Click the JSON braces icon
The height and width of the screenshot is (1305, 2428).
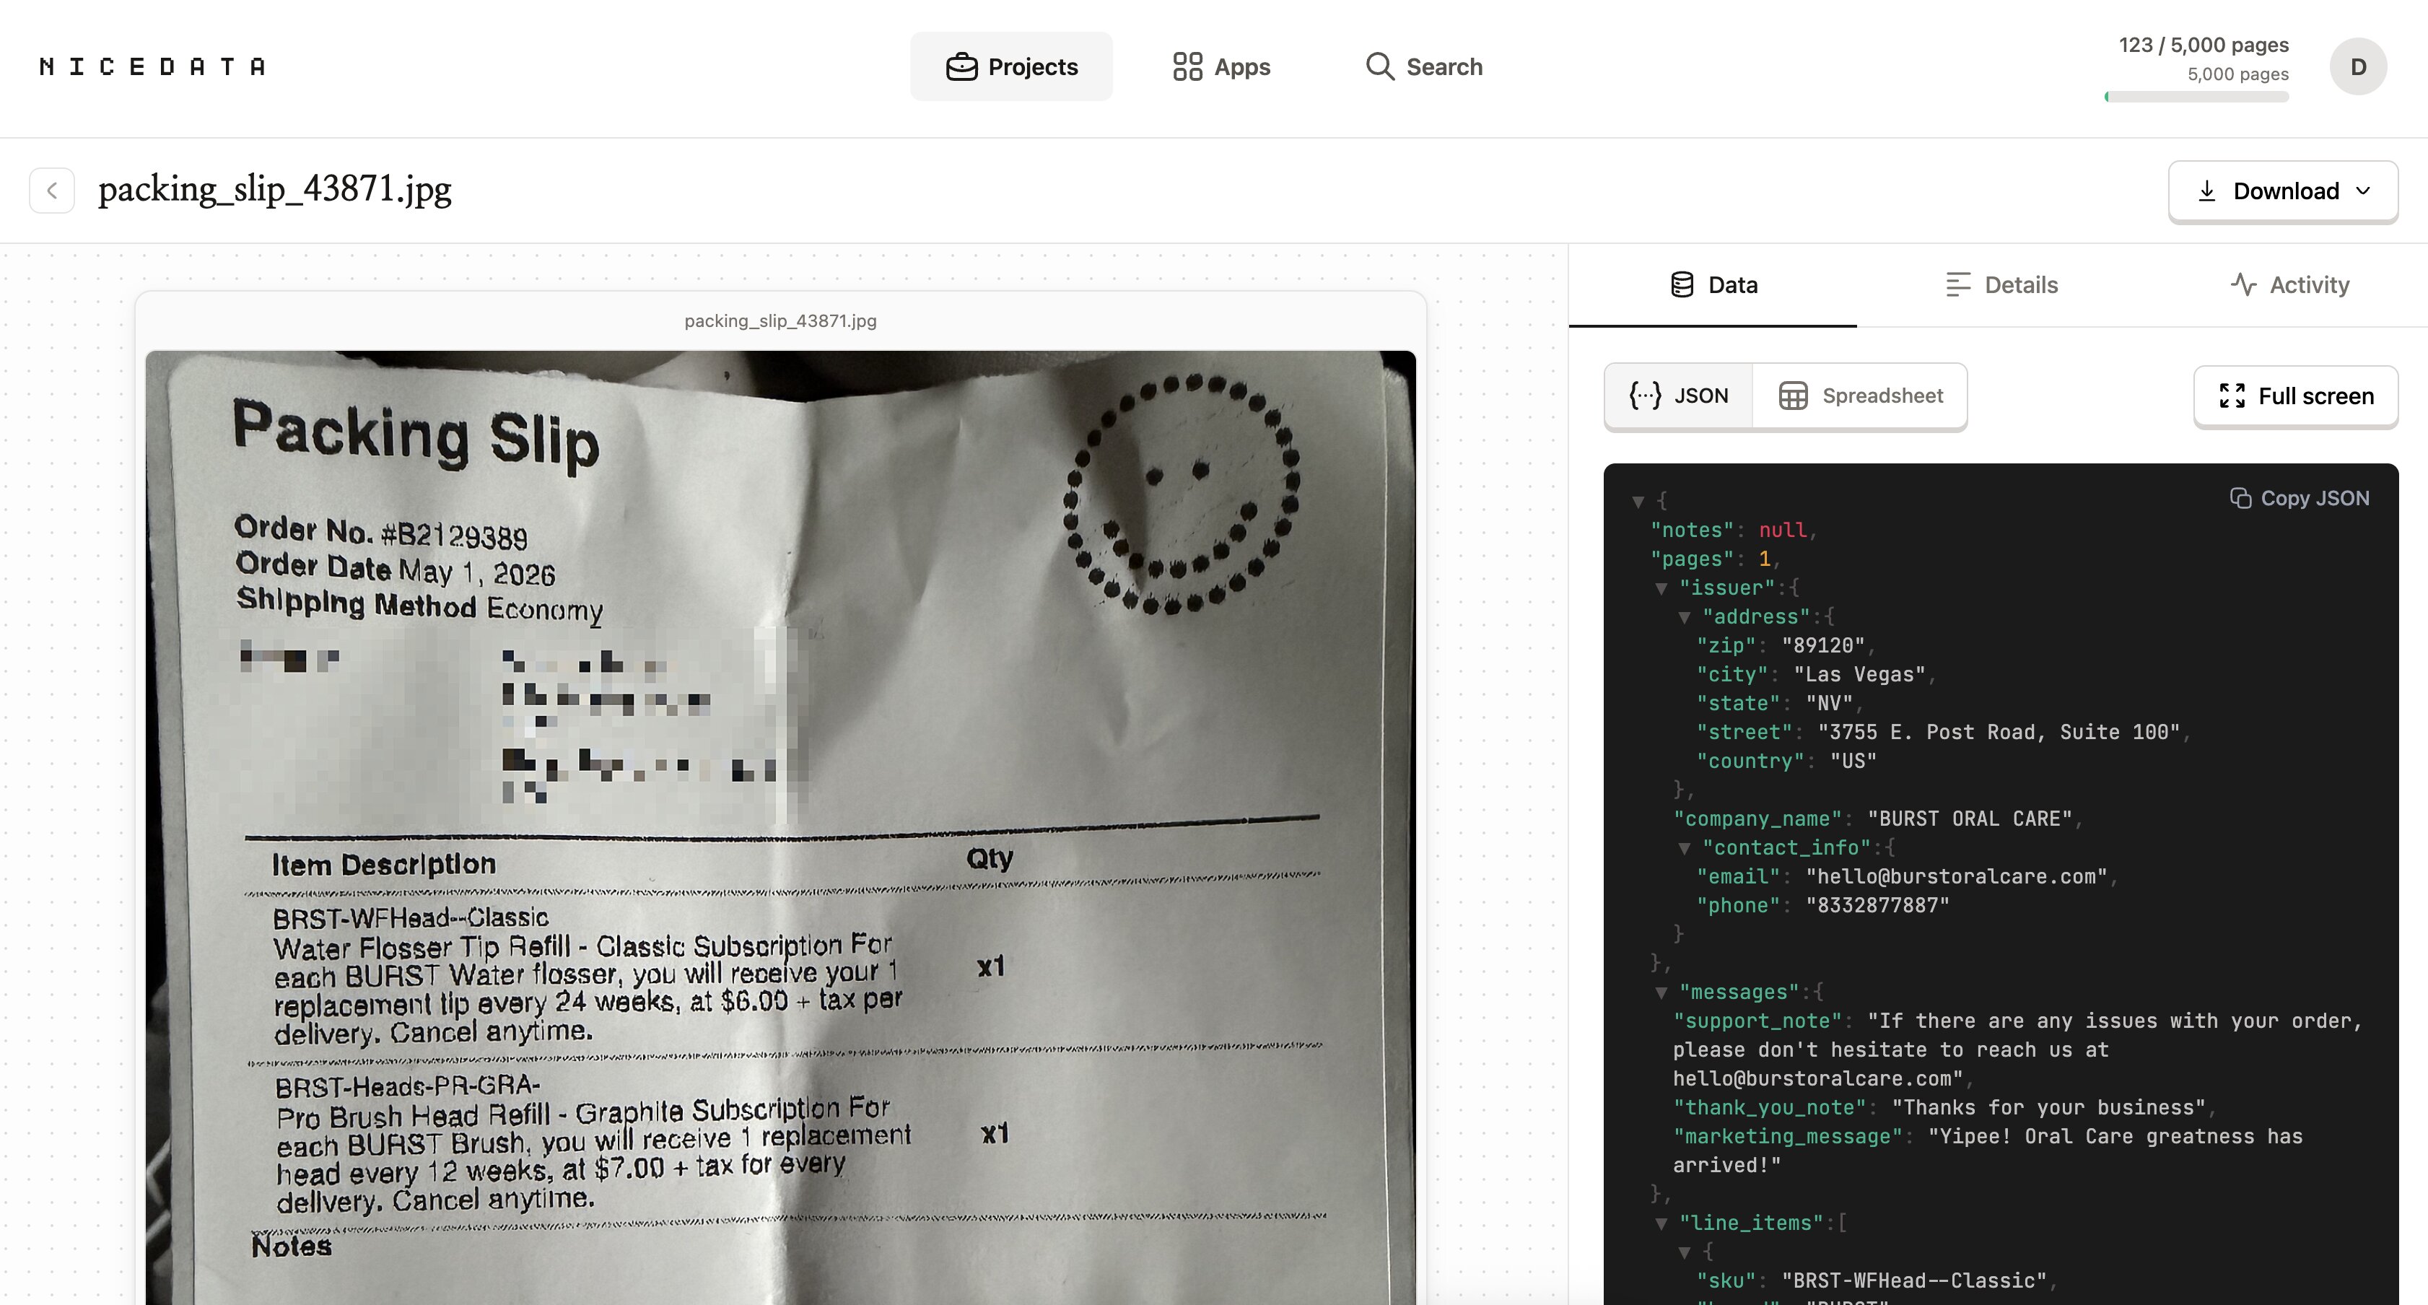coord(1646,395)
